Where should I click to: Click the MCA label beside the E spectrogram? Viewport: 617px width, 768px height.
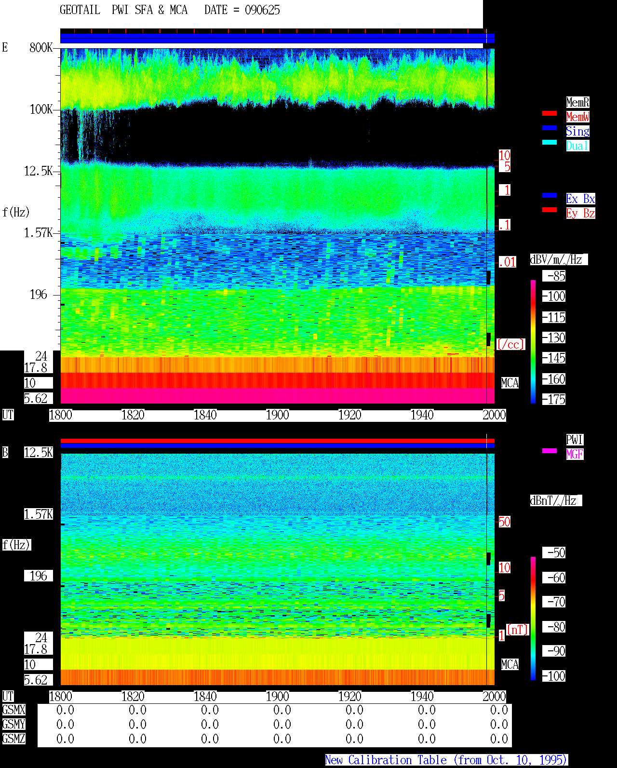tap(510, 383)
